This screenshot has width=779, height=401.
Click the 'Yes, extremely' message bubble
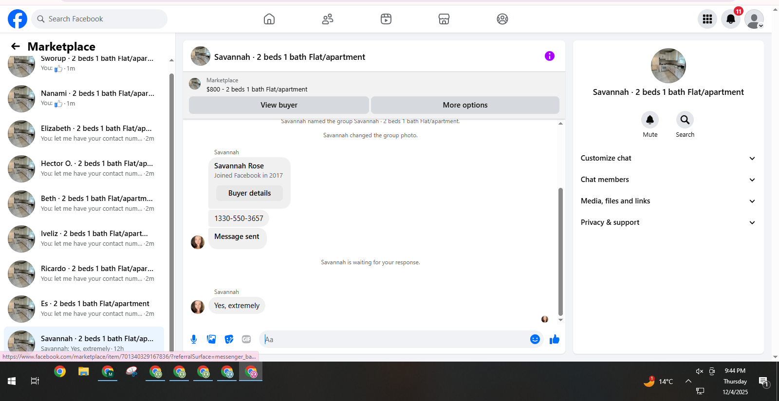(x=237, y=306)
